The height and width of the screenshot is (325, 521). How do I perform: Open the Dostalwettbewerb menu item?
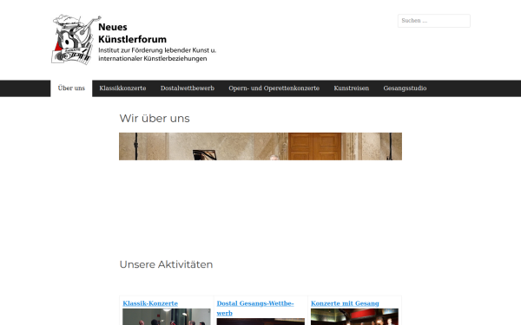pos(188,88)
